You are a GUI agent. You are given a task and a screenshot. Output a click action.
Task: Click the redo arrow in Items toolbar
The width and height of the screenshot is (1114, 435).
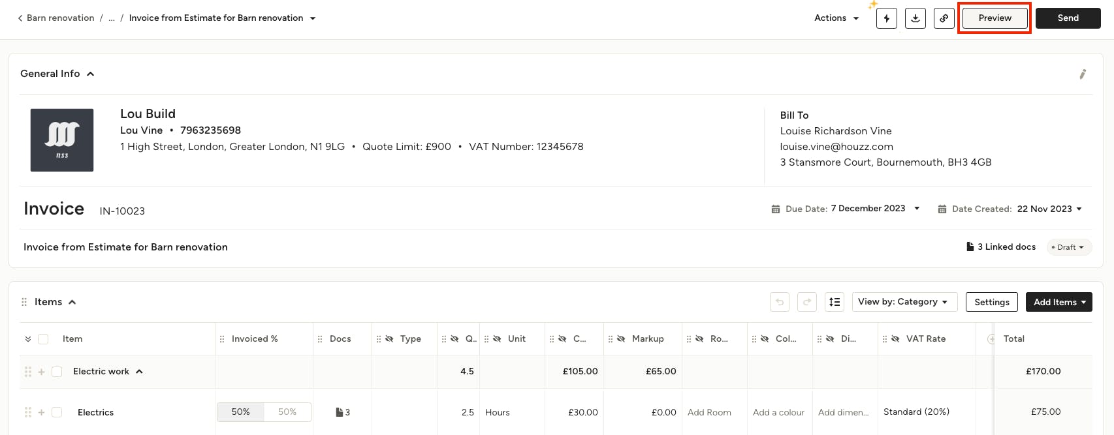pos(807,302)
